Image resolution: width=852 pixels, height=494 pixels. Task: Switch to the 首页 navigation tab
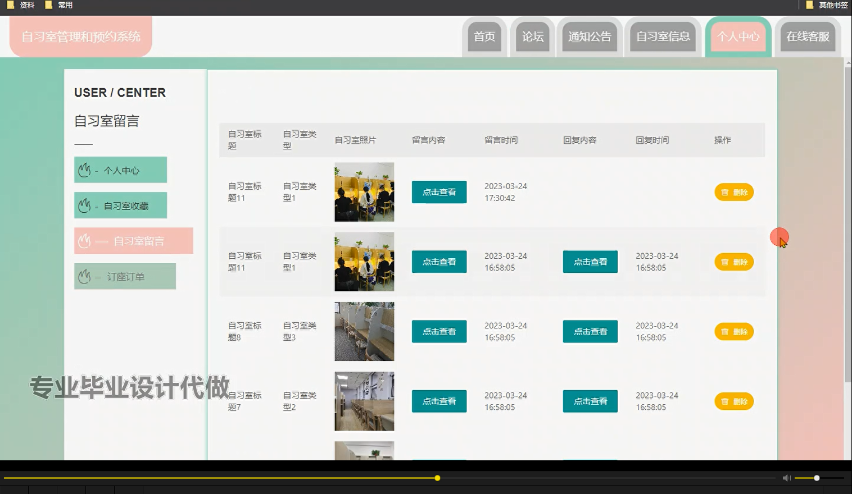pyautogui.click(x=484, y=36)
